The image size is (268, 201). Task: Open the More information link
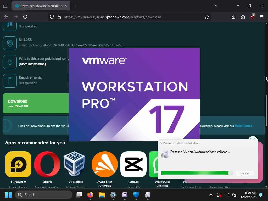click(32, 64)
